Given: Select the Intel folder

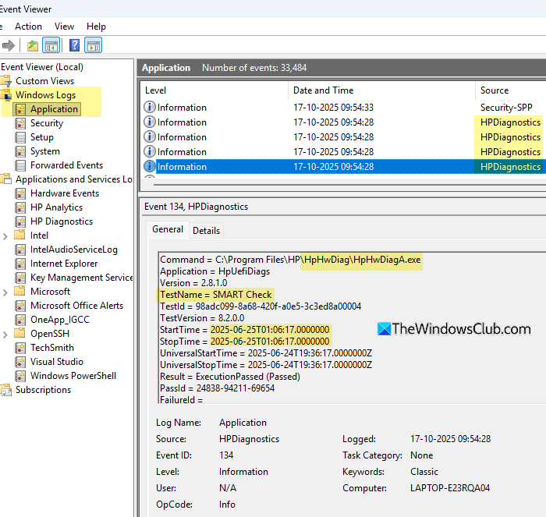Looking at the screenshot, I should click(x=39, y=235).
